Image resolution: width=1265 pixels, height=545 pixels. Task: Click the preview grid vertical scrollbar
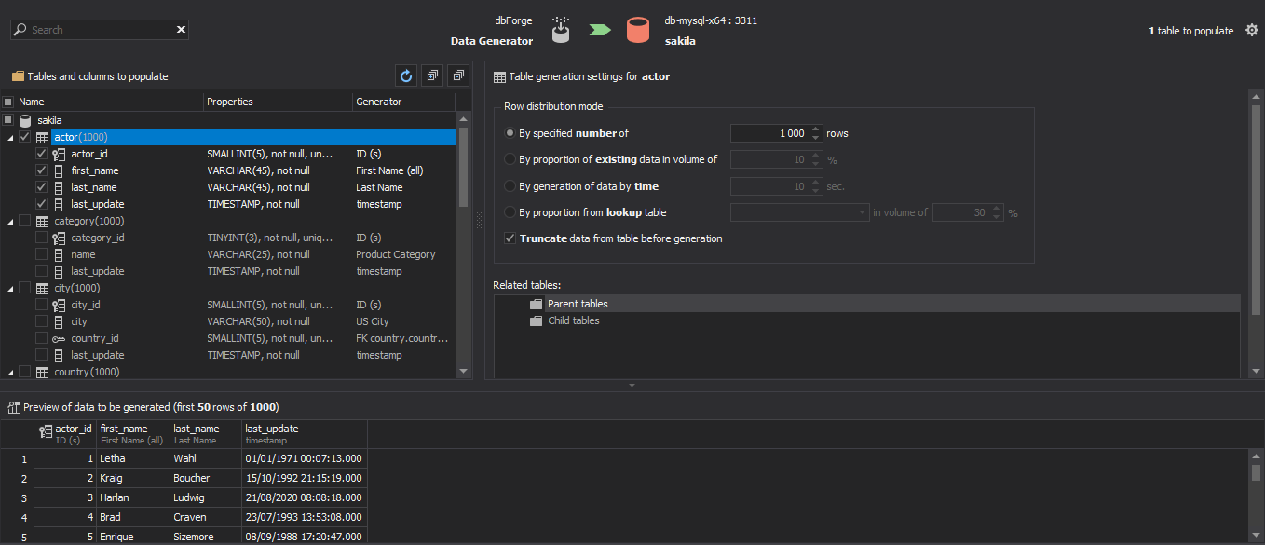pyautogui.click(x=1257, y=472)
